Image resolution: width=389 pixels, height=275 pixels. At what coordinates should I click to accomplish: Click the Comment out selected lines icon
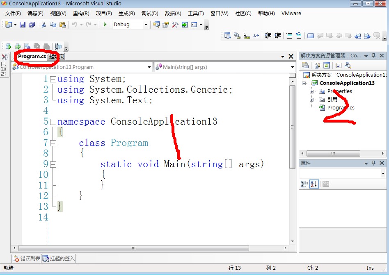pyautogui.click(x=289, y=36)
